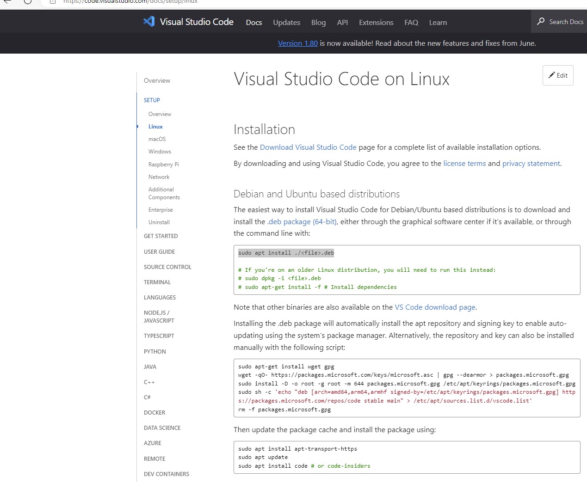587x483 pixels.
Task: Expand the DATA SCIENCE section
Action: click(x=162, y=428)
